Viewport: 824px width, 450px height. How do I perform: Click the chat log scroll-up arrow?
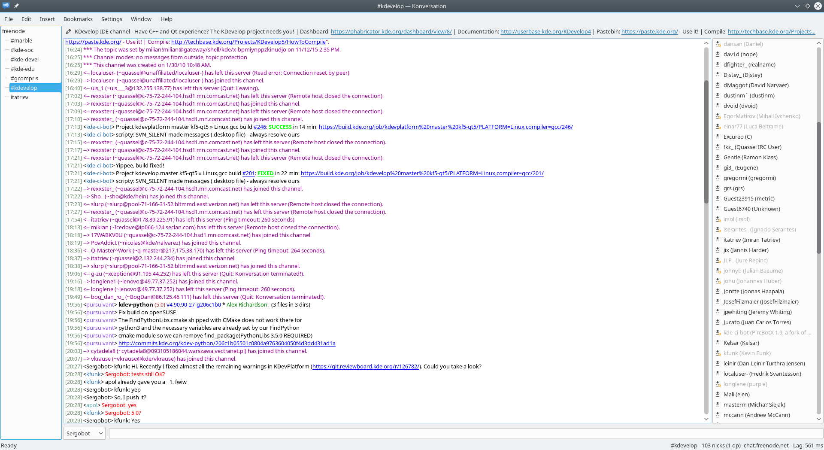pyautogui.click(x=706, y=43)
